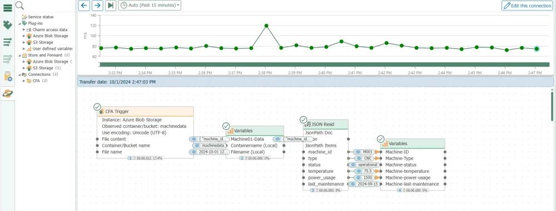Click step 1 timing badge 00:00.013 17.4%
This screenshot has width=556, height=211.
pyautogui.click(x=145, y=158)
